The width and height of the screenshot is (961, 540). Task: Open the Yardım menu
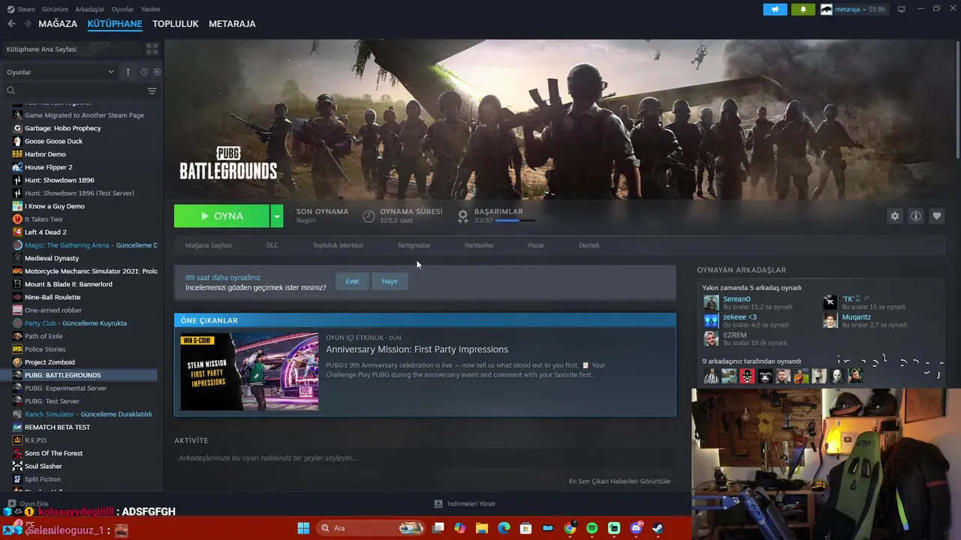150,9
